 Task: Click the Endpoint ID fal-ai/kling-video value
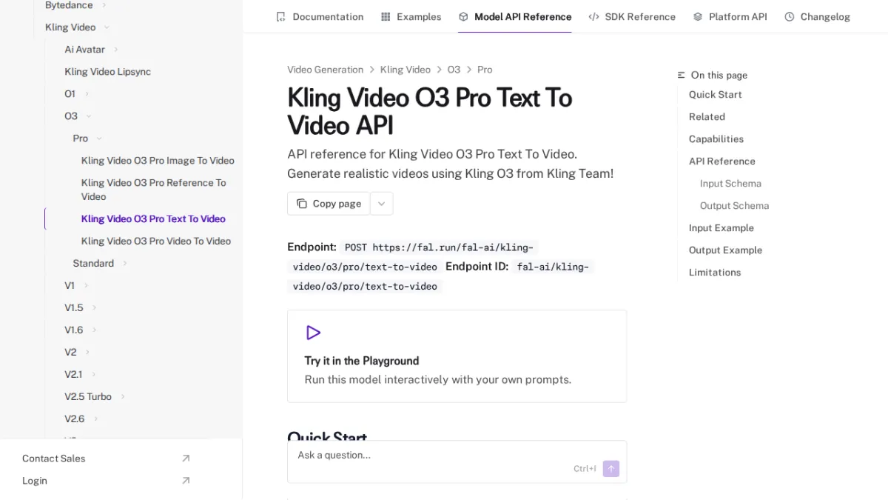440,276
